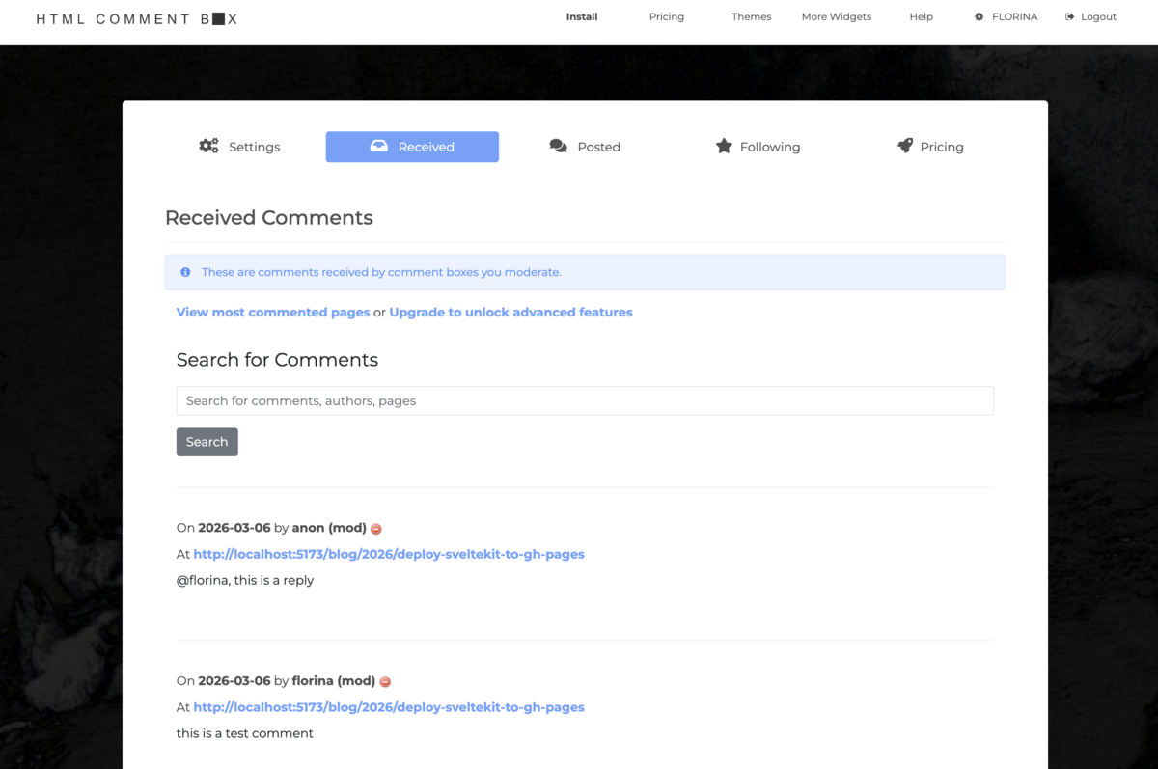This screenshot has width=1158, height=769.
Task: Click the block icon next to florina's comment
Action: [x=384, y=680]
